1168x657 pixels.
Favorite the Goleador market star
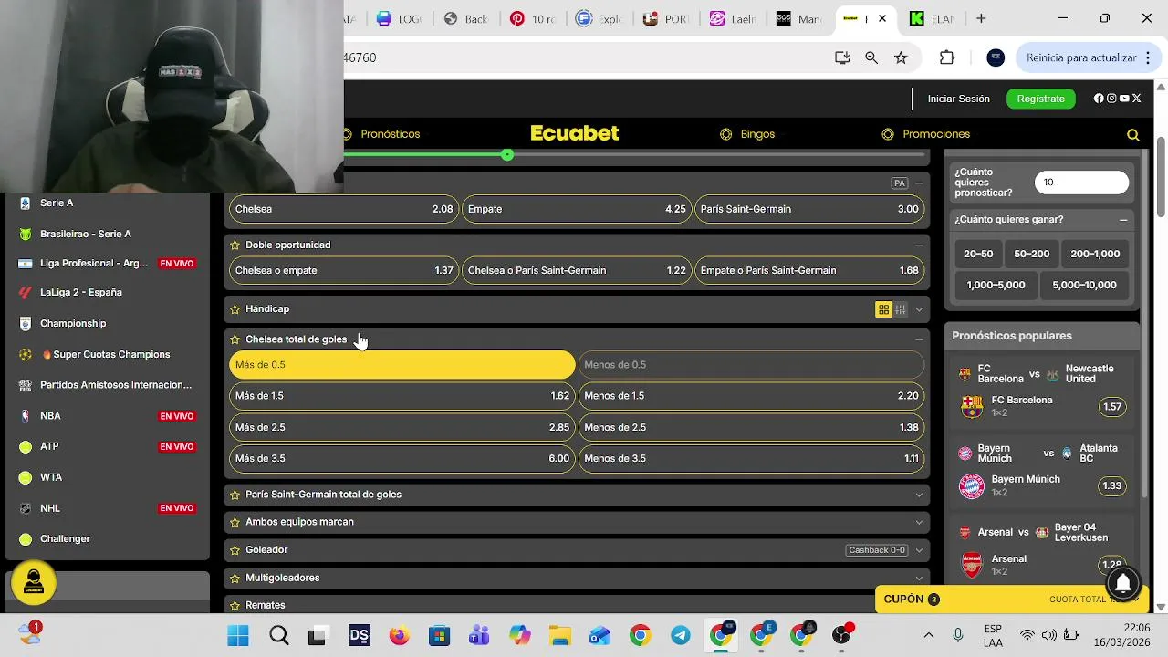(235, 550)
